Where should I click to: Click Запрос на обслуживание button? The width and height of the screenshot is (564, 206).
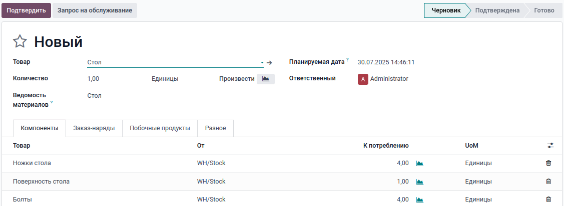[x=95, y=10]
